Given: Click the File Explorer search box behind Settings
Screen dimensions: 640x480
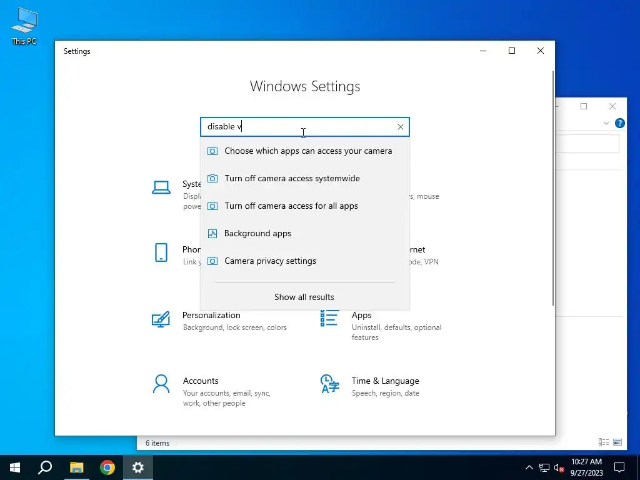Looking at the screenshot, I should [x=587, y=144].
